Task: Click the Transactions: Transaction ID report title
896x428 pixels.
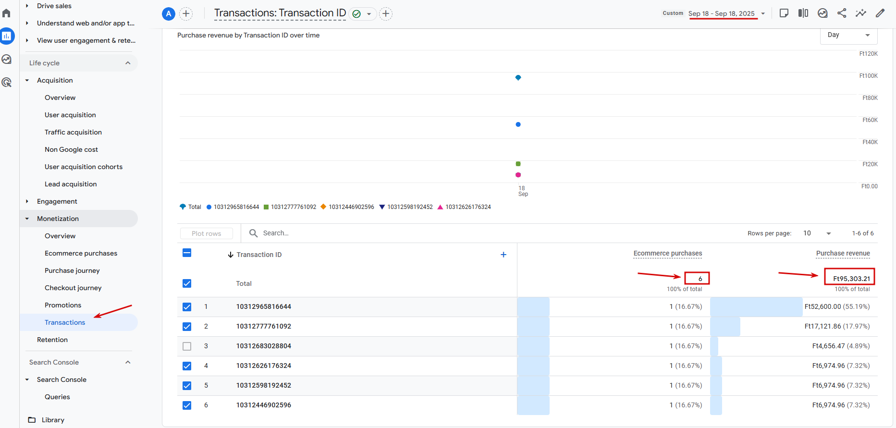Action: click(280, 13)
